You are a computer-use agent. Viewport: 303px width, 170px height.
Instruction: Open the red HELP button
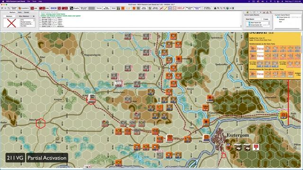181,8
